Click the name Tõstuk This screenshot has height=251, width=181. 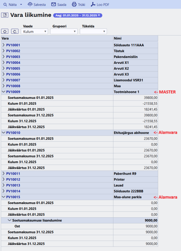[x=119, y=51]
